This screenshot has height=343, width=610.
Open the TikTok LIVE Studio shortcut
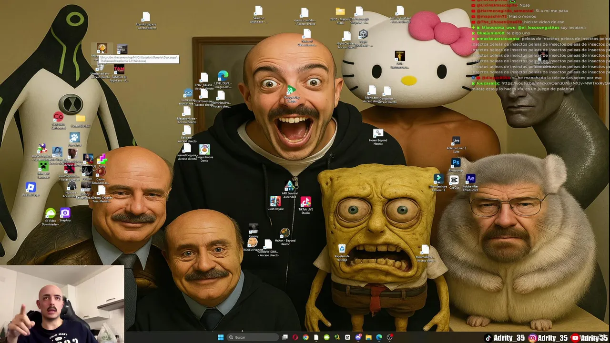point(305,205)
